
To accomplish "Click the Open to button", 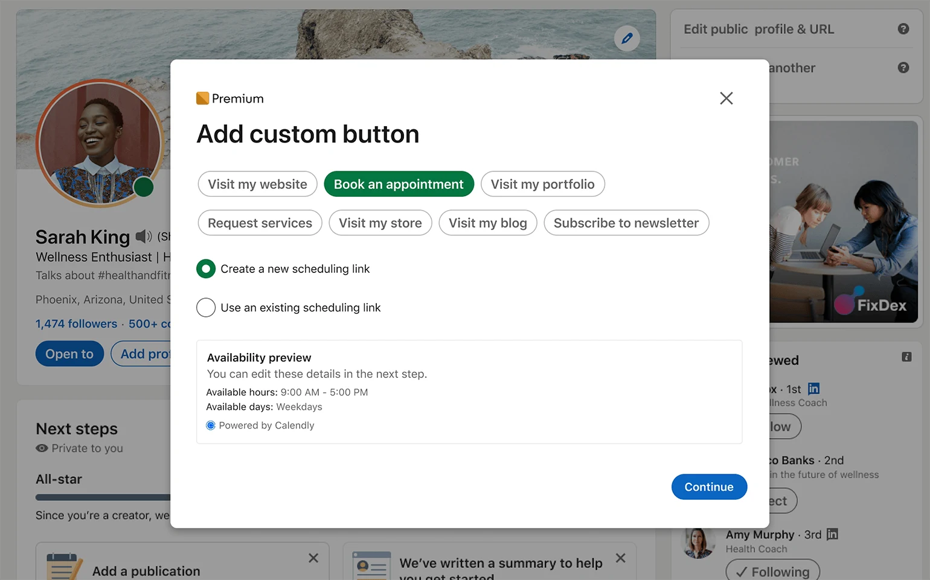I will 69,354.
